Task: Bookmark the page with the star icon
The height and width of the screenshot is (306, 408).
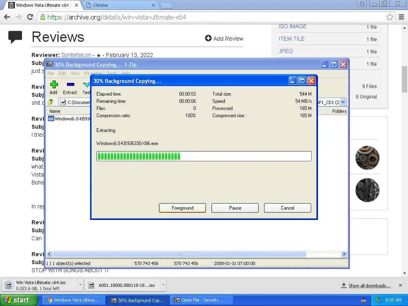Action: [x=390, y=17]
